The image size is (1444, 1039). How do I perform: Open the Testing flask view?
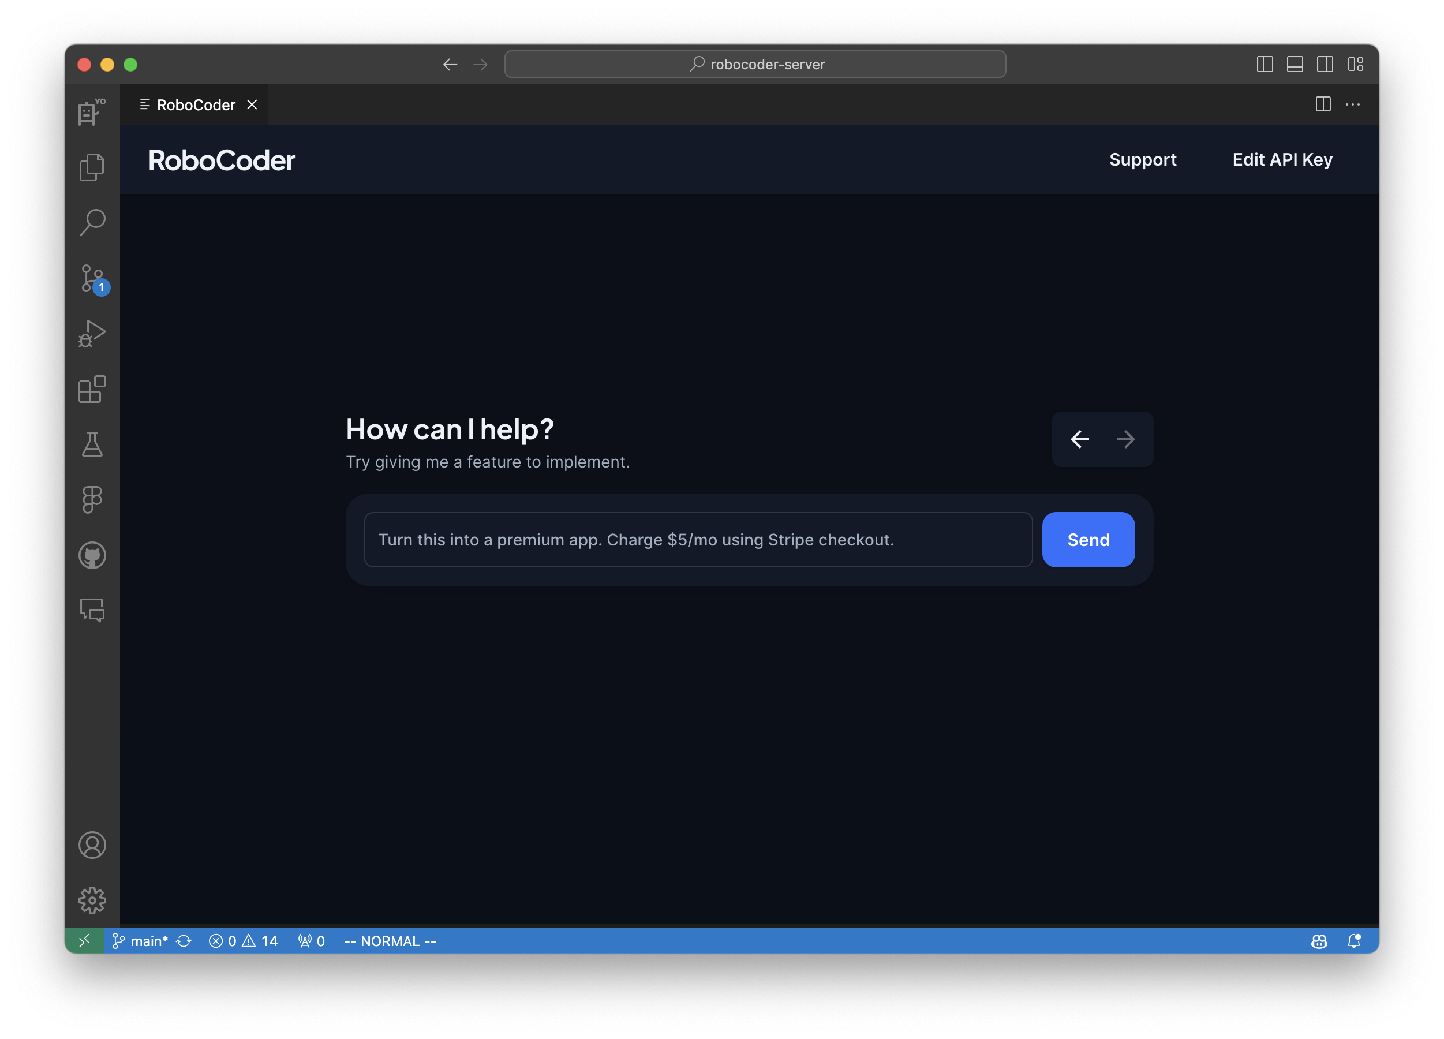(x=92, y=444)
